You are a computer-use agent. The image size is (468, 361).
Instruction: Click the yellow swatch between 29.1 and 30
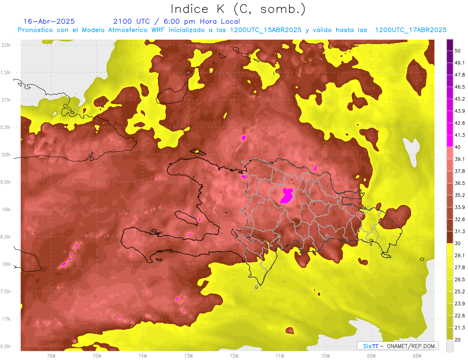coord(450,249)
